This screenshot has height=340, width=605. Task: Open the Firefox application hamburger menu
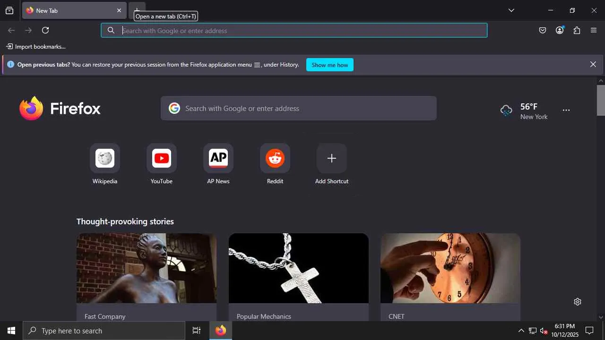tap(594, 30)
